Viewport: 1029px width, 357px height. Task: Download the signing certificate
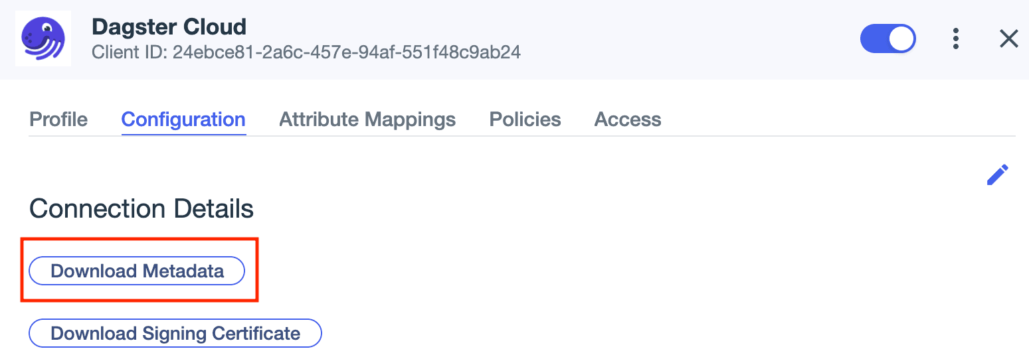(x=175, y=333)
